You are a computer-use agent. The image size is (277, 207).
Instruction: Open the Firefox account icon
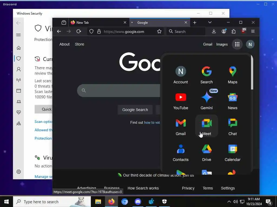point(224,31)
